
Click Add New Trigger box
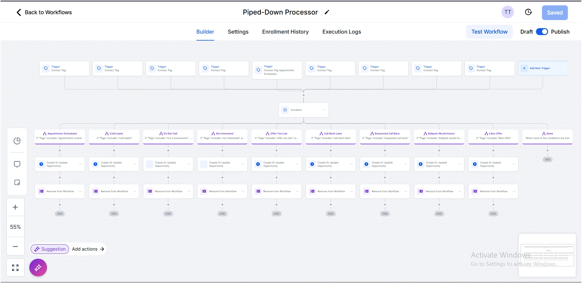[542, 68]
